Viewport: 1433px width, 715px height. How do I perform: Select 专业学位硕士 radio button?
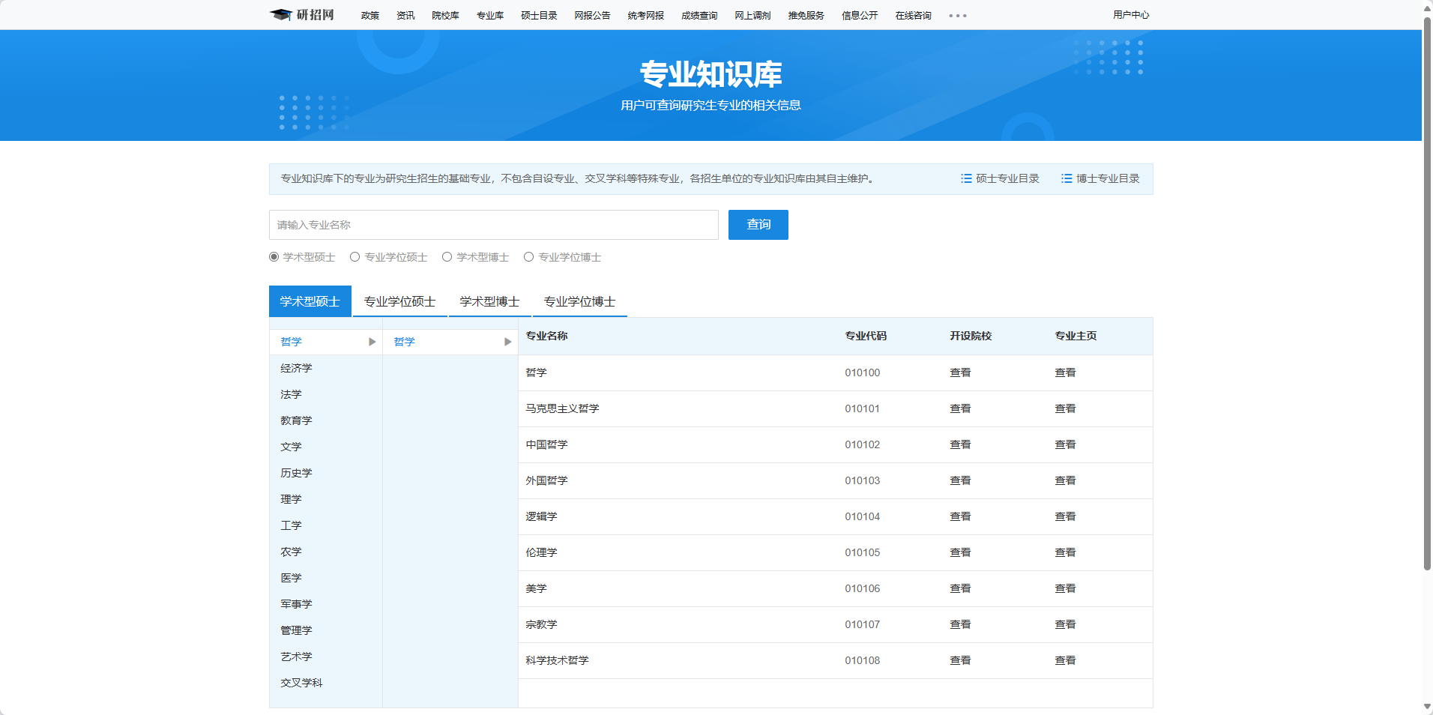pos(355,257)
